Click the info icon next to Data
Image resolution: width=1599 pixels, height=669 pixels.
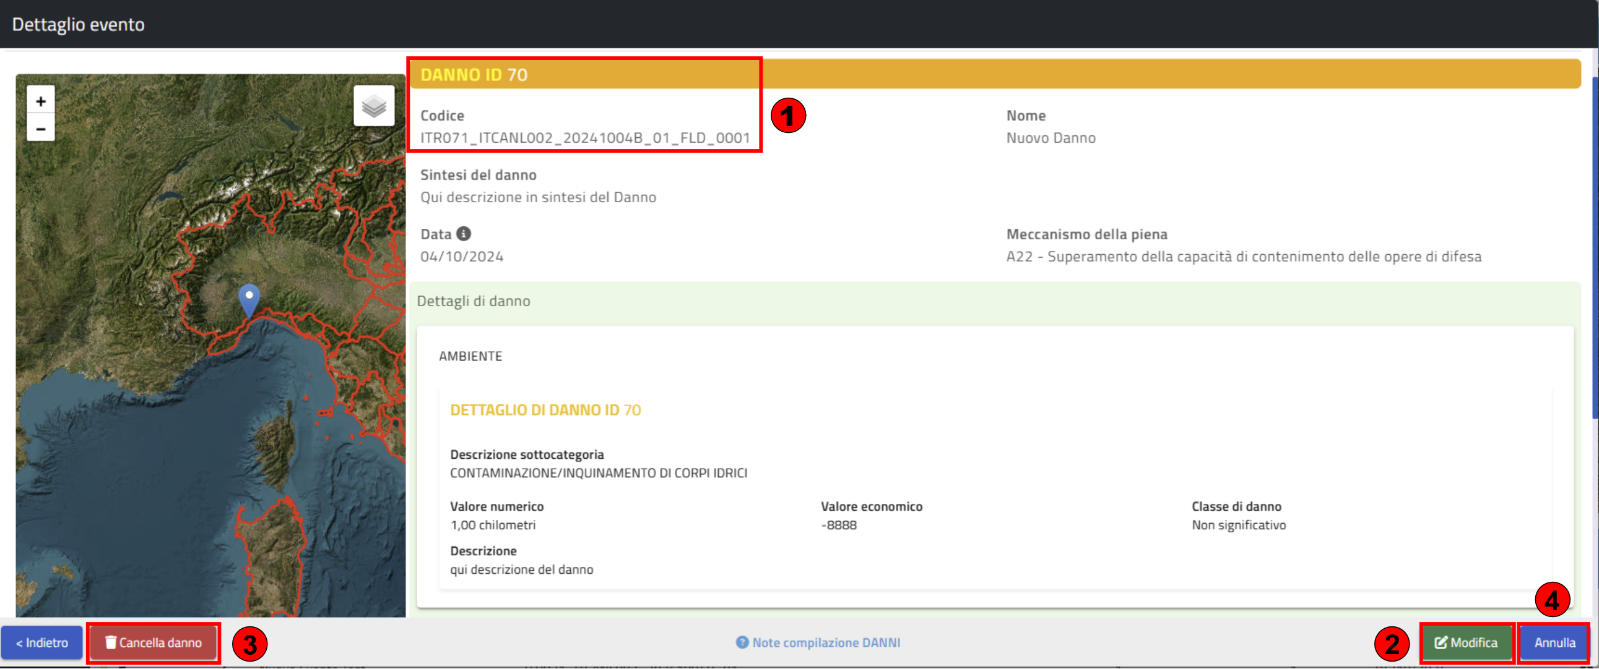tap(464, 234)
